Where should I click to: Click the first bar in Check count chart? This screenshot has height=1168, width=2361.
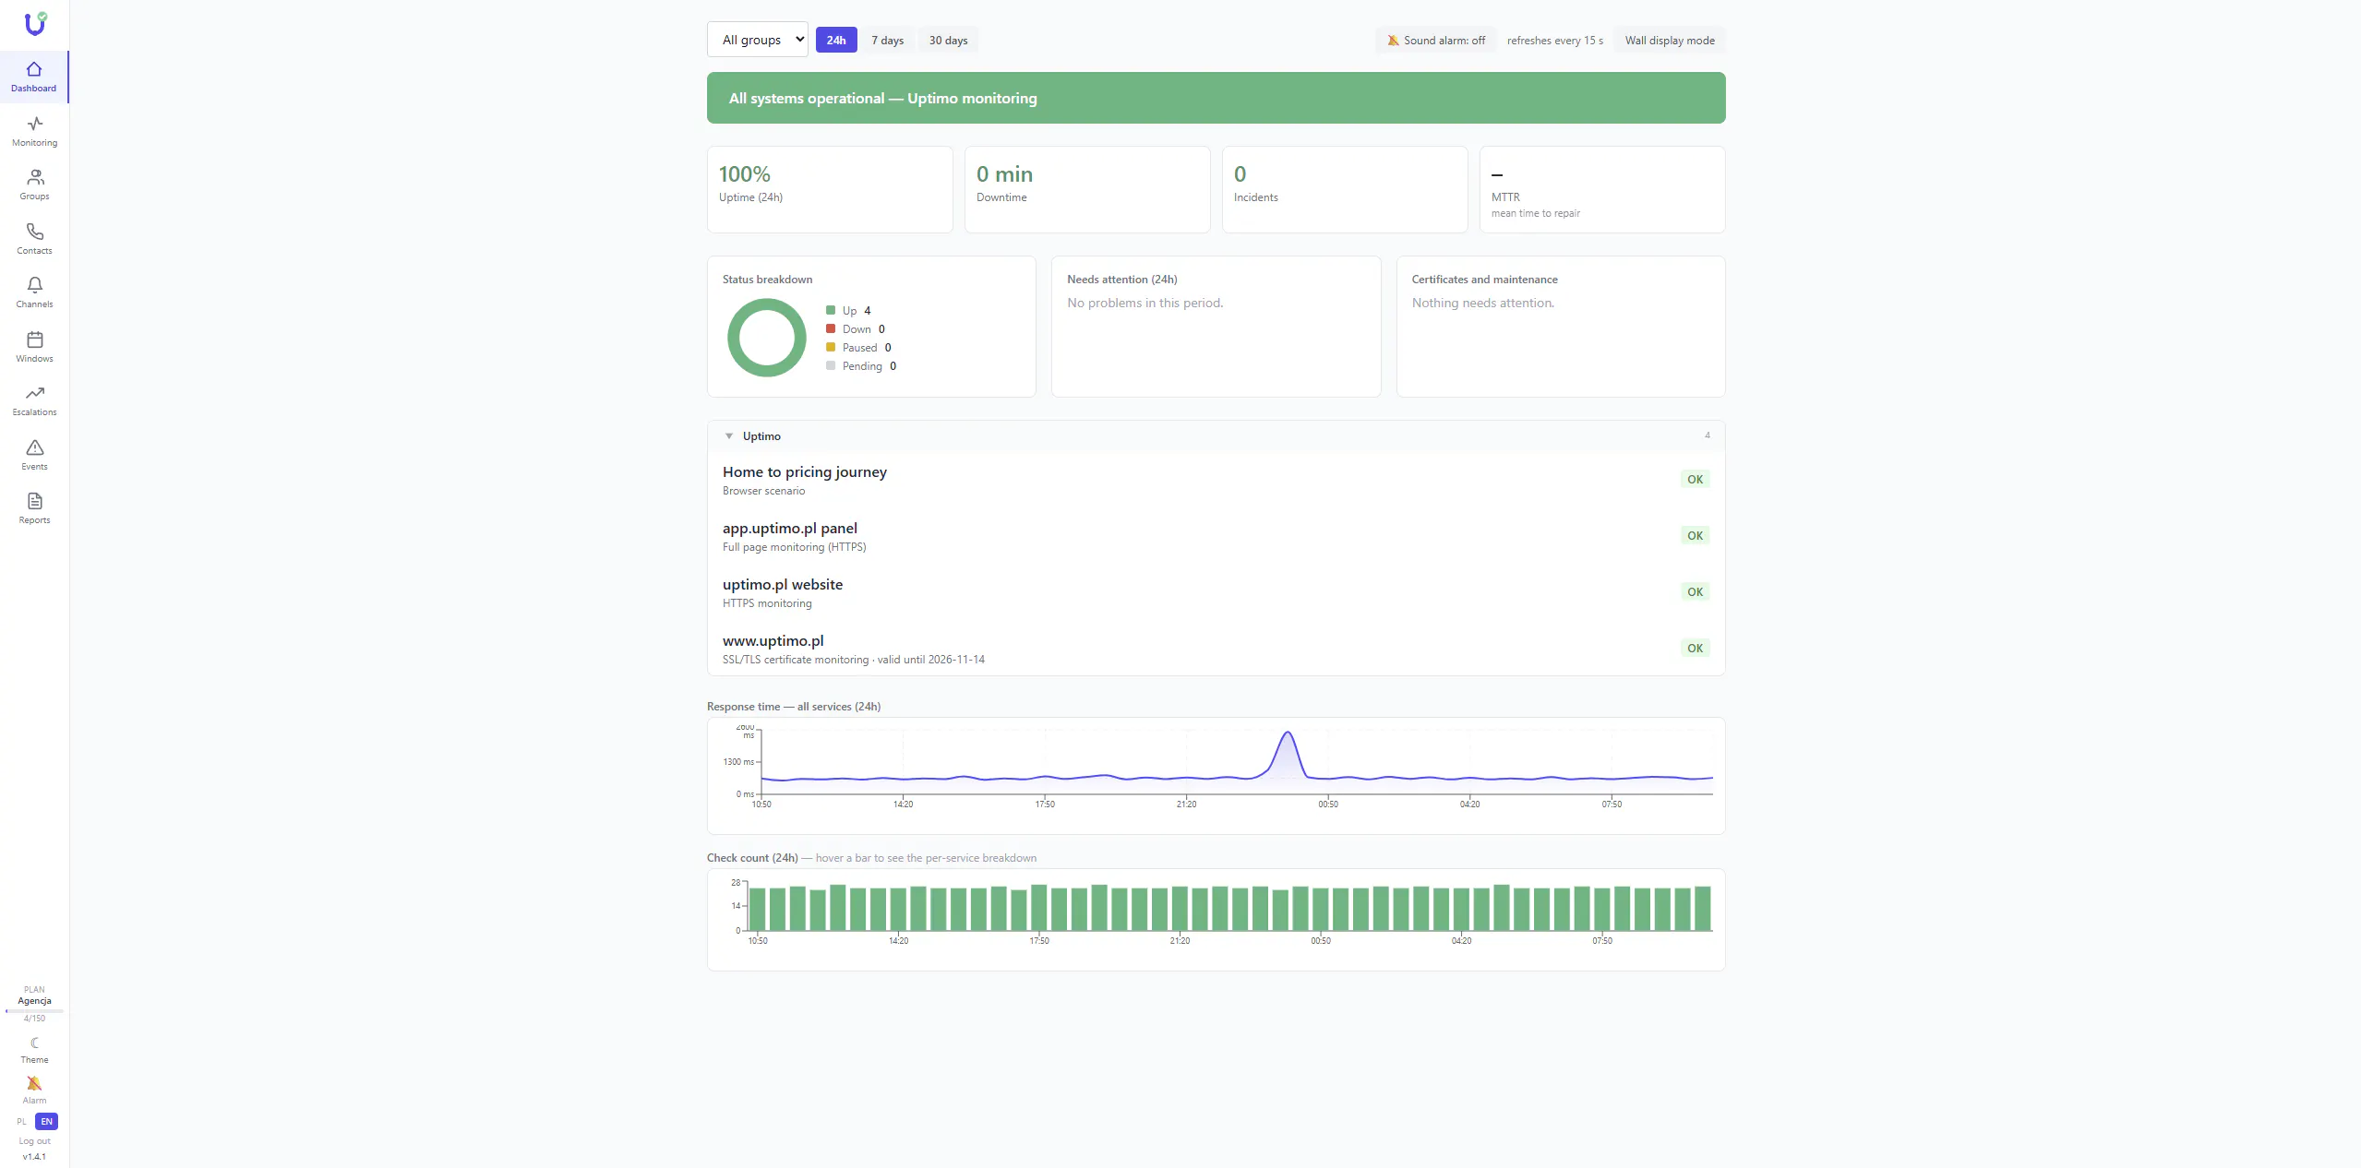[757, 910]
